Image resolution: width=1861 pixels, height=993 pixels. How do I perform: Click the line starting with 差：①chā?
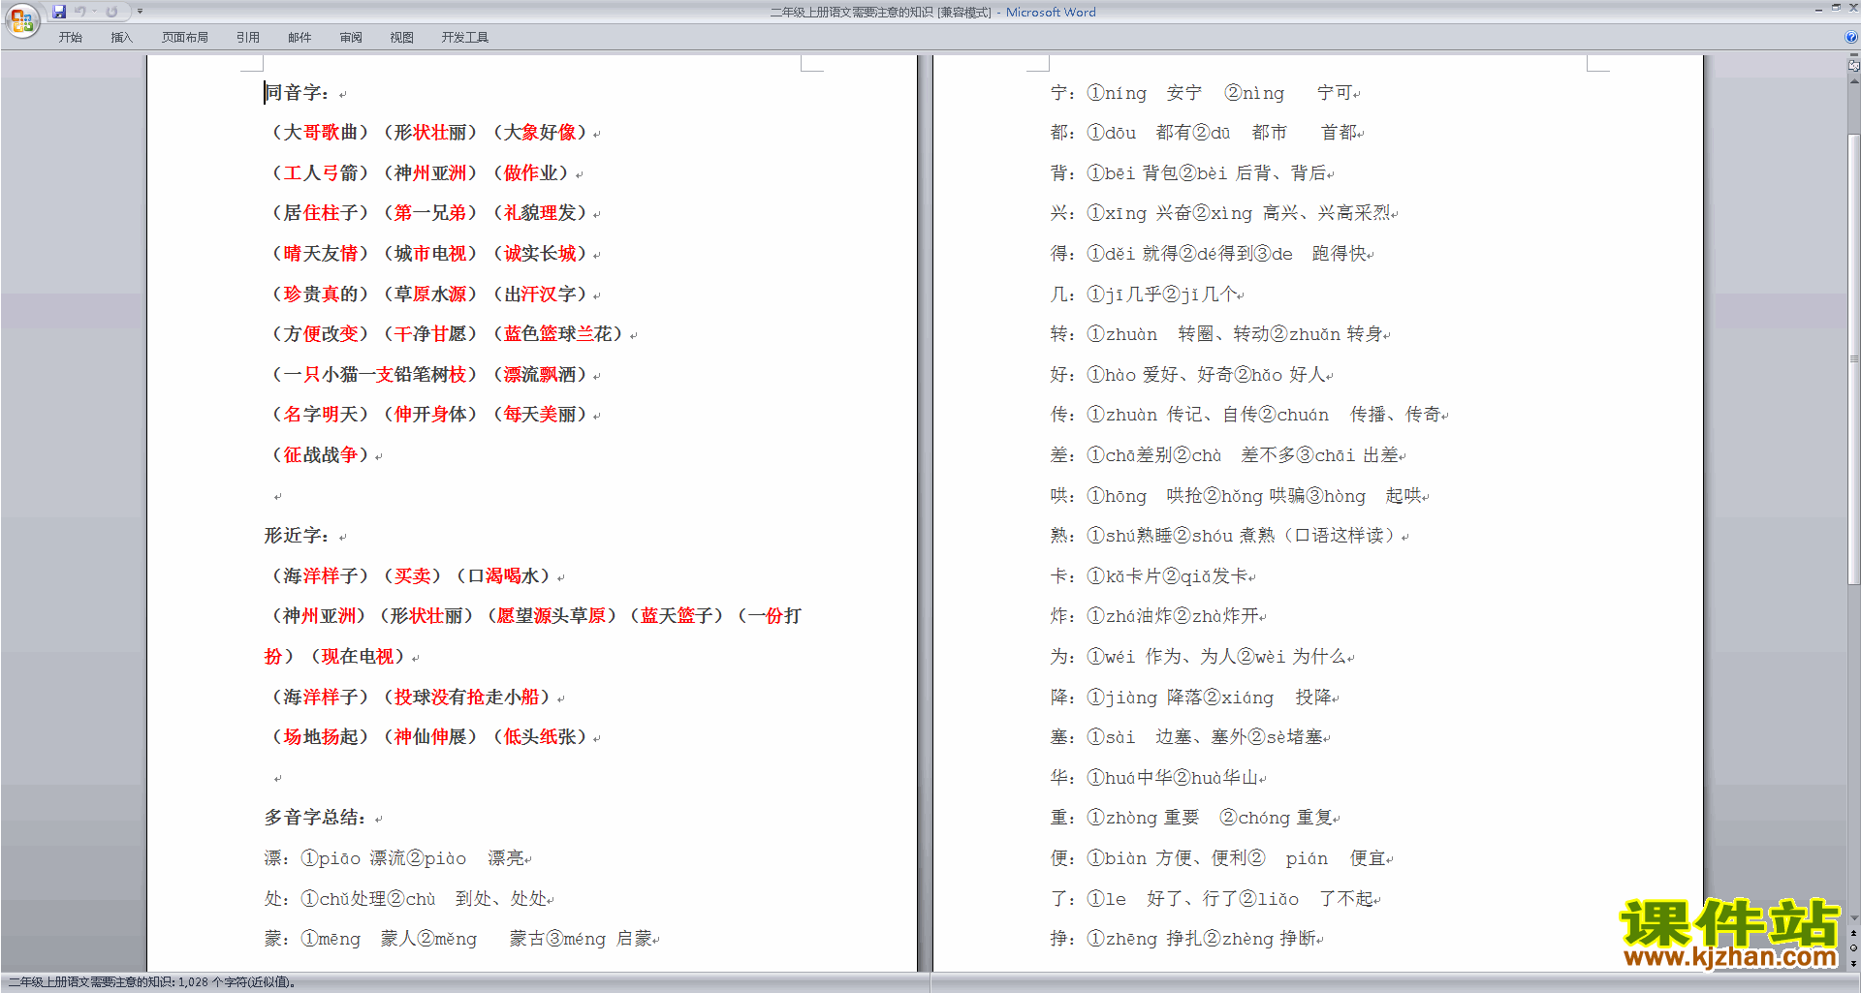(x=1227, y=455)
